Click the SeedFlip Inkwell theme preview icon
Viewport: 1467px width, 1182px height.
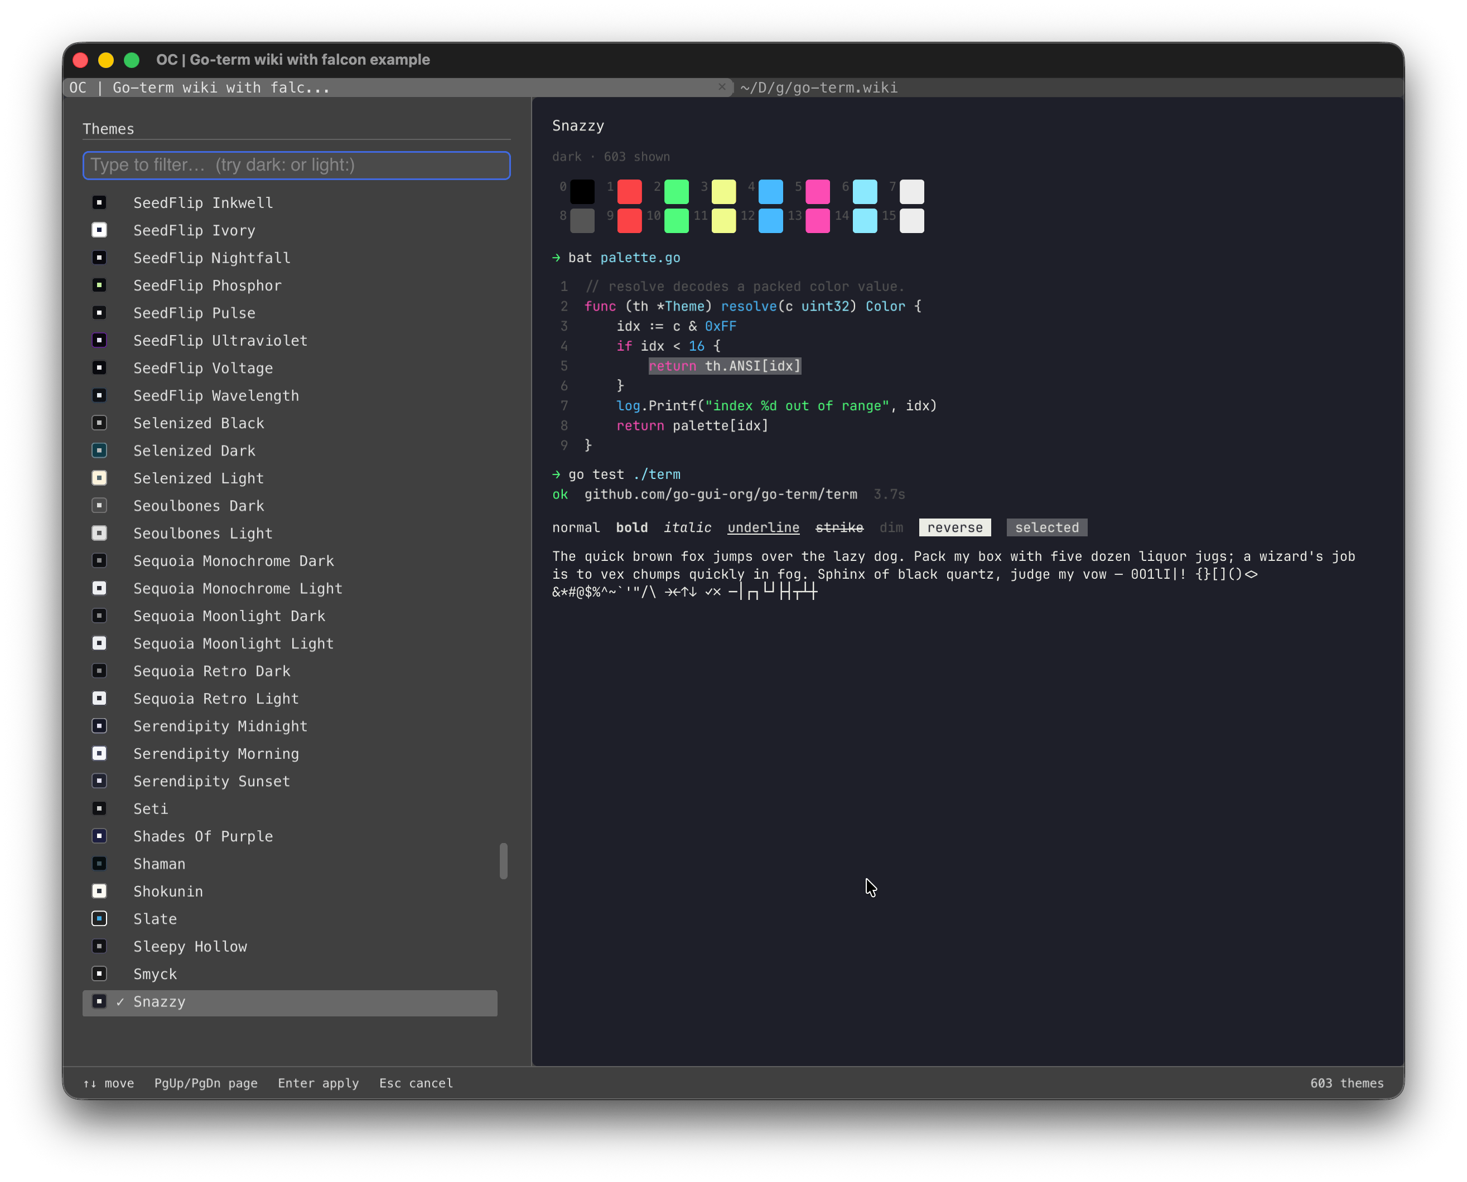[99, 203]
